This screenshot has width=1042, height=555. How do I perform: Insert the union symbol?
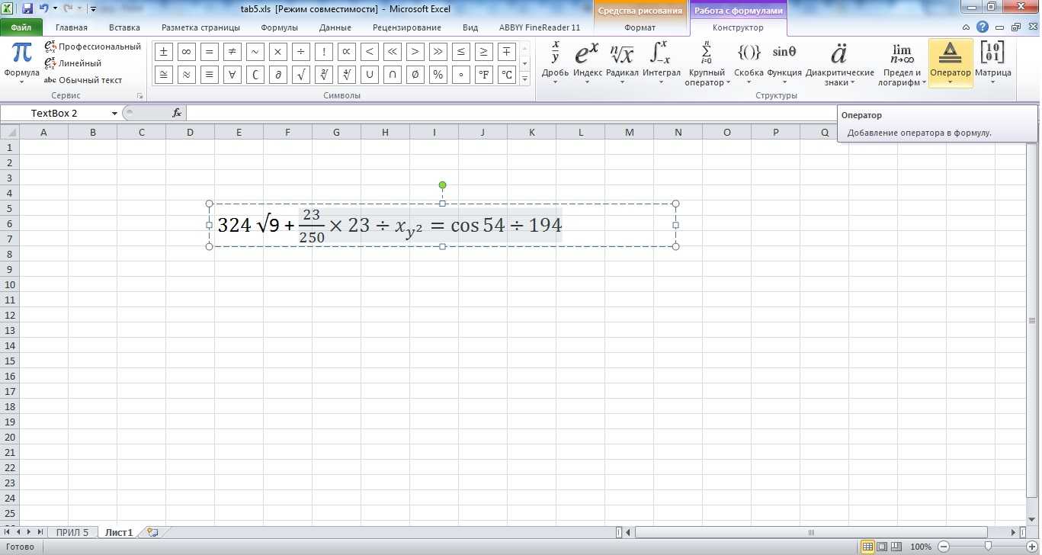coord(370,75)
